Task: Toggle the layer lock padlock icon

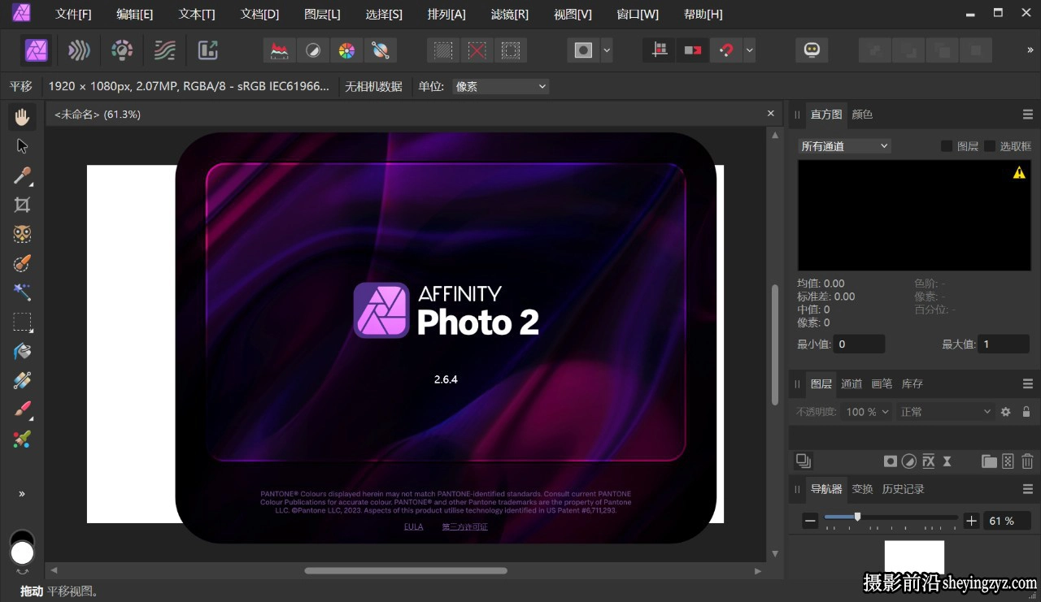Action: (x=1026, y=412)
